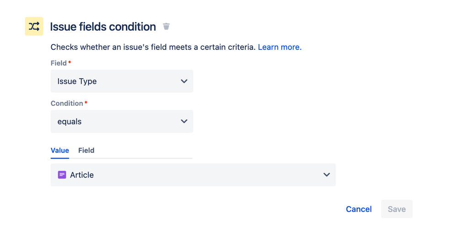This screenshot has width=457, height=240.
Task: Click the chevron arrow on Article row
Action: tap(327, 175)
